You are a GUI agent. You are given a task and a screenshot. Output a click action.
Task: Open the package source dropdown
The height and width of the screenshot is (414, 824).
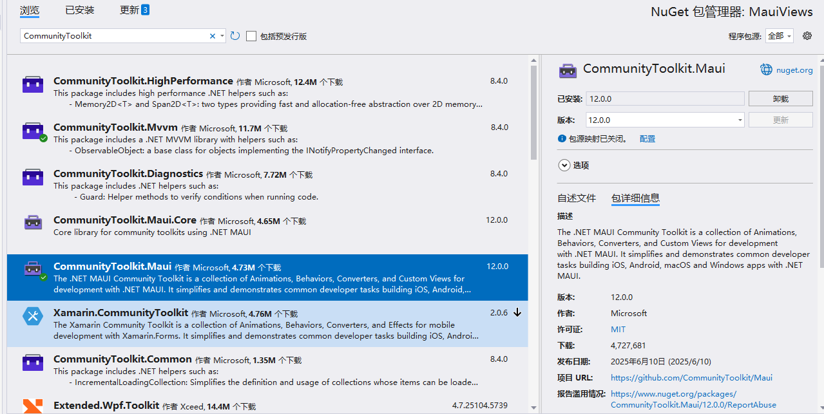coord(780,36)
